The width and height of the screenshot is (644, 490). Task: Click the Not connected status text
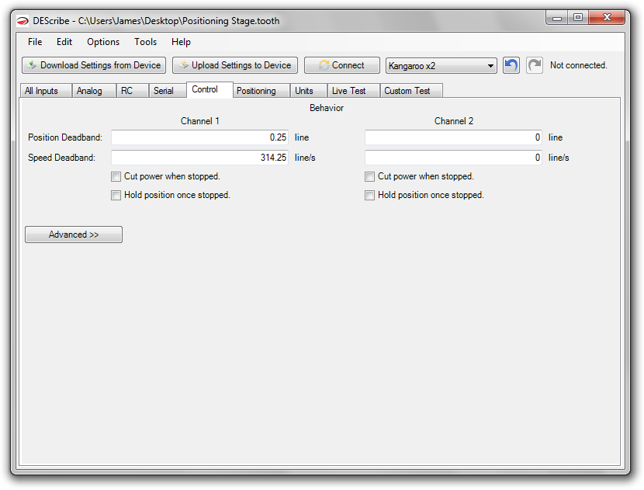(x=578, y=65)
